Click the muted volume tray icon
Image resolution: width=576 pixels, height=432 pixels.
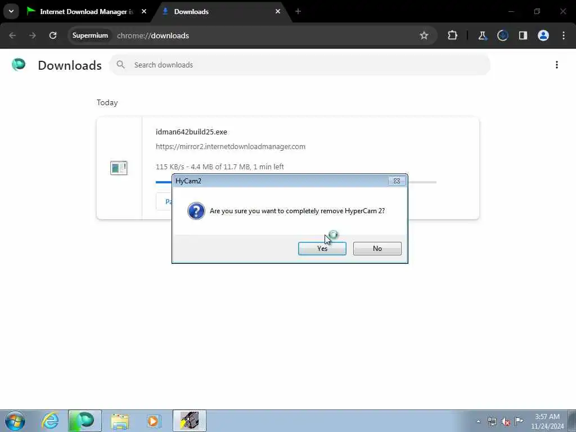click(506, 421)
